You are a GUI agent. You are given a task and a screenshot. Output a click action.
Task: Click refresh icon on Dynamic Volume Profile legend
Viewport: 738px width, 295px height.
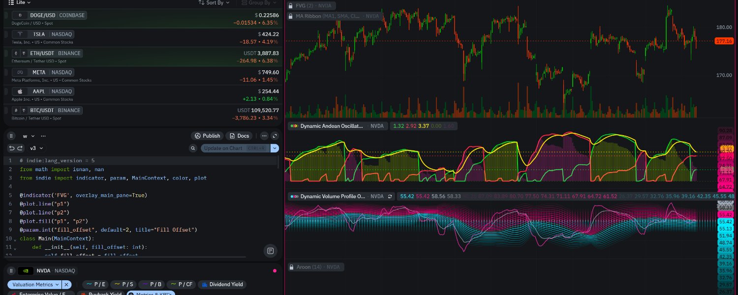[x=390, y=196]
